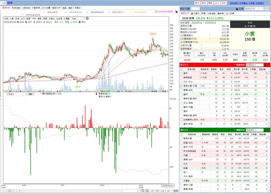This screenshot has width=271, height=194.
Task: Click the pink info icon above the chart
Action: [x=156, y=12]
